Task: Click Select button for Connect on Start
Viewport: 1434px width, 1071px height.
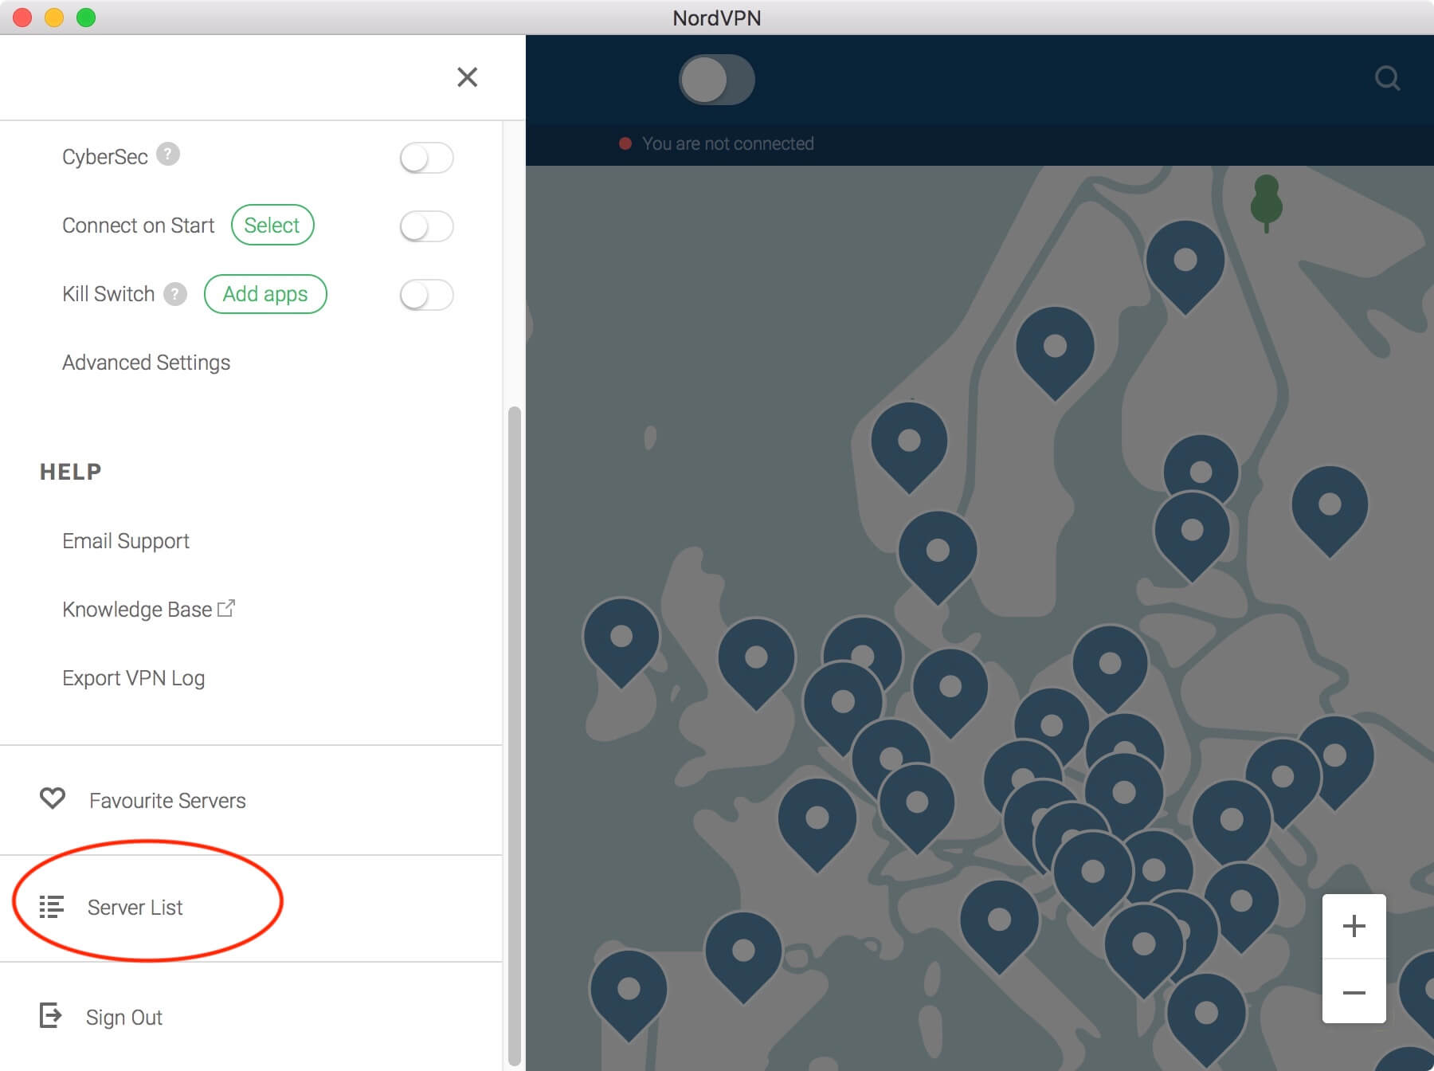Action: pyautogui.click(x=272, y=226)
